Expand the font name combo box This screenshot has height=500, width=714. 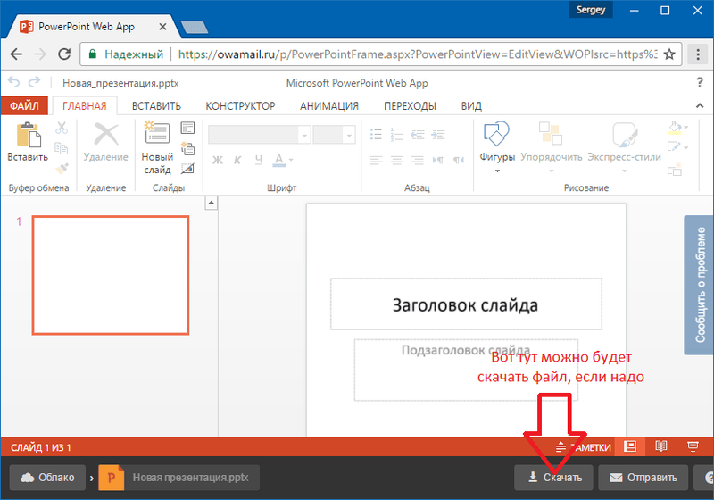point(304,134)
